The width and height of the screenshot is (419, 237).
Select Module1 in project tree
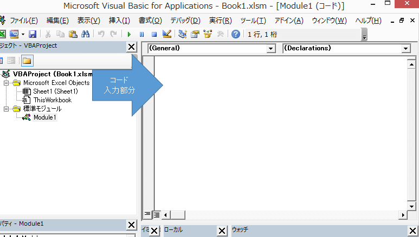[44, 117]
